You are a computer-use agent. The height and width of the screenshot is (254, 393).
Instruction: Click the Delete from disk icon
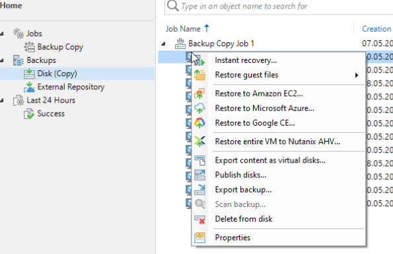click(x=199, y=219)
